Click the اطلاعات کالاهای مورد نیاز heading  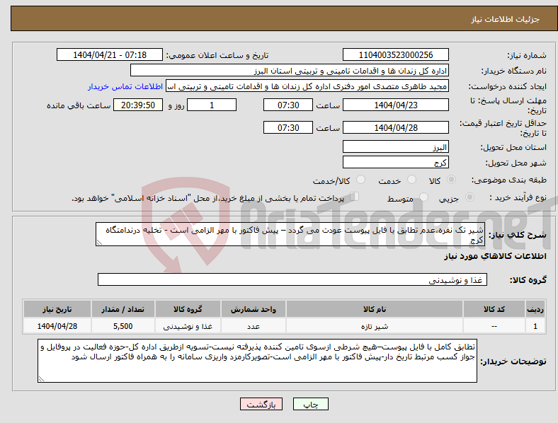(x=496, y=256)
